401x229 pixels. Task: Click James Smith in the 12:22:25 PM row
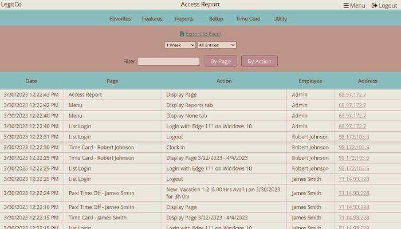tap(306, 179)
